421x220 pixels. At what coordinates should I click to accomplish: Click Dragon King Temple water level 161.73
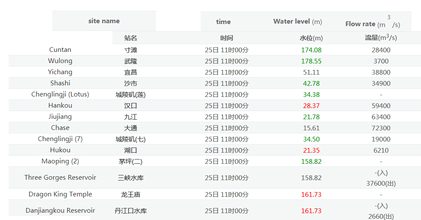pos(311,194)
